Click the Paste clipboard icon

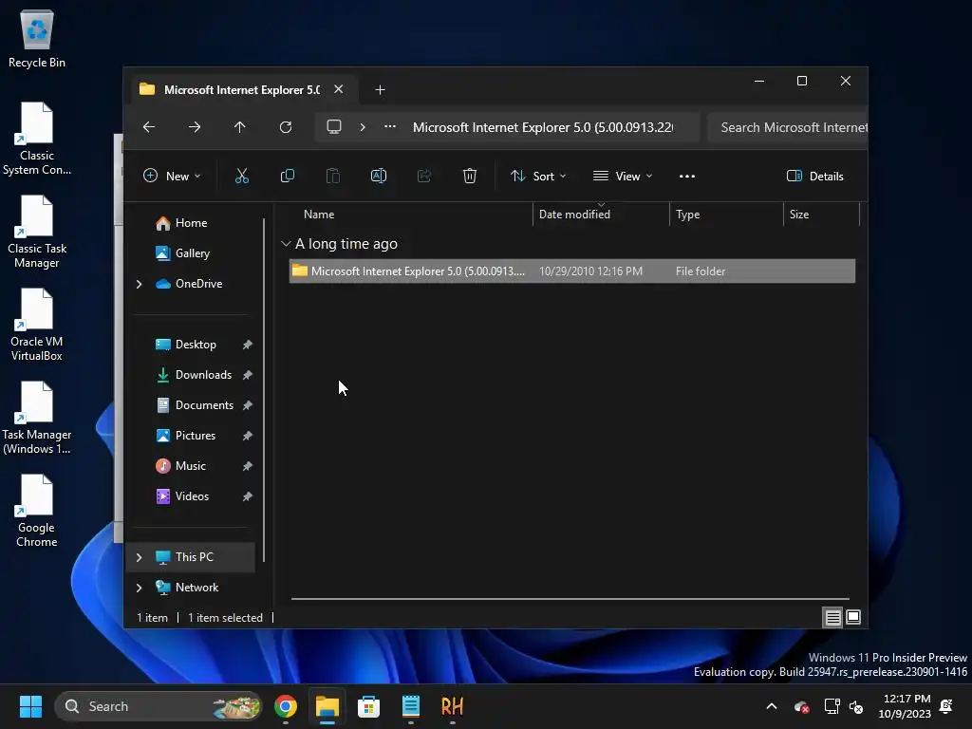333,176
